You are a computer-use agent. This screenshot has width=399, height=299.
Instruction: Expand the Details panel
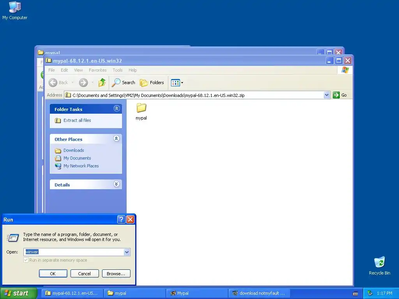click(x=117, y=184)
